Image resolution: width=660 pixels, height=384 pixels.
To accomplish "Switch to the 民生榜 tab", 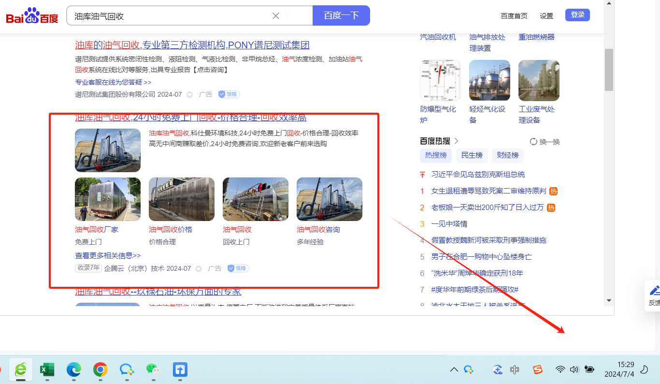I will coord(472,155).
